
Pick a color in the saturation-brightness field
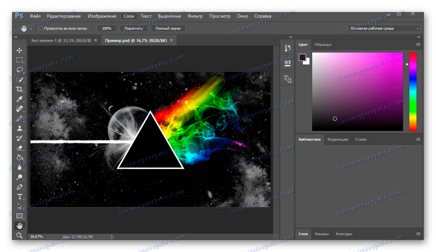pos(357,91)
